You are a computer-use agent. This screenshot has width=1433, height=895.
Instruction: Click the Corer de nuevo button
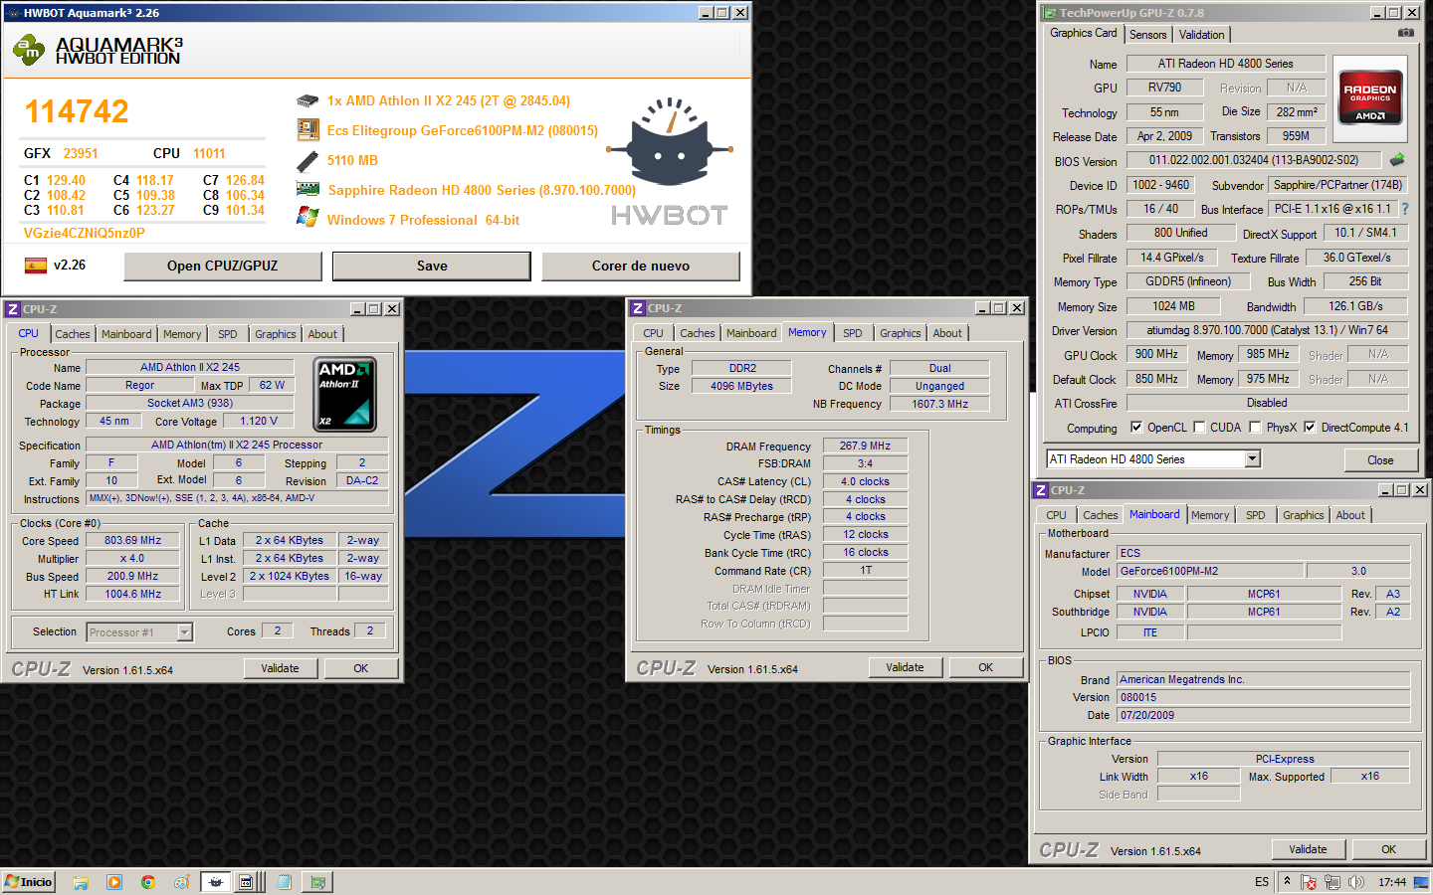(x=641, y=266)
